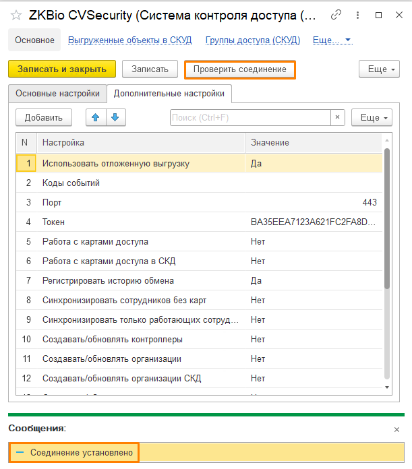Add form to favorites with star icon
The image size is (412, 469).
click(x=16, y=15)
